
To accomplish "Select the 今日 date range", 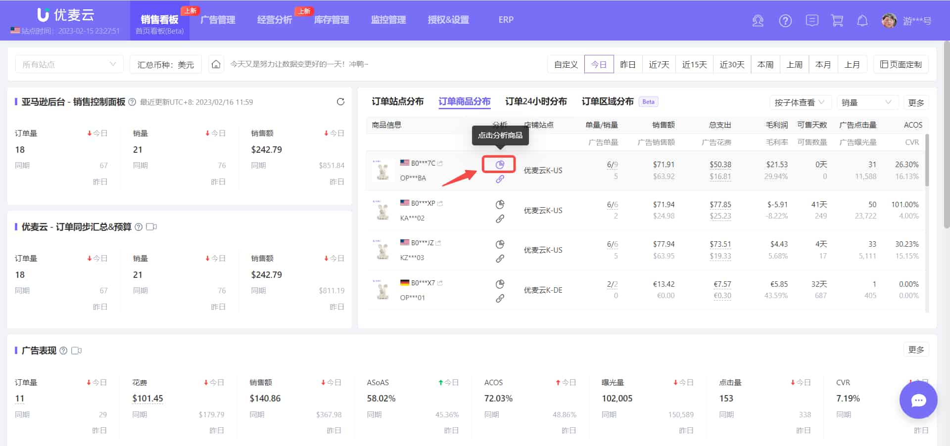I will (599, 64).
